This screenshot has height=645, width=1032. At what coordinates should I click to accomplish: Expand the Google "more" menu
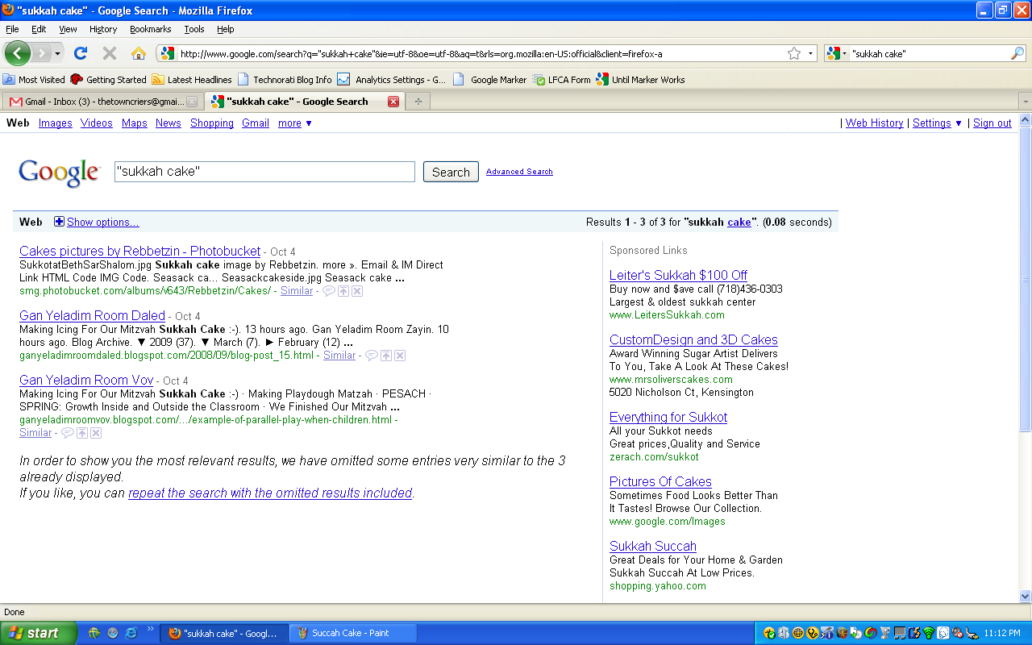coord(295,123)
